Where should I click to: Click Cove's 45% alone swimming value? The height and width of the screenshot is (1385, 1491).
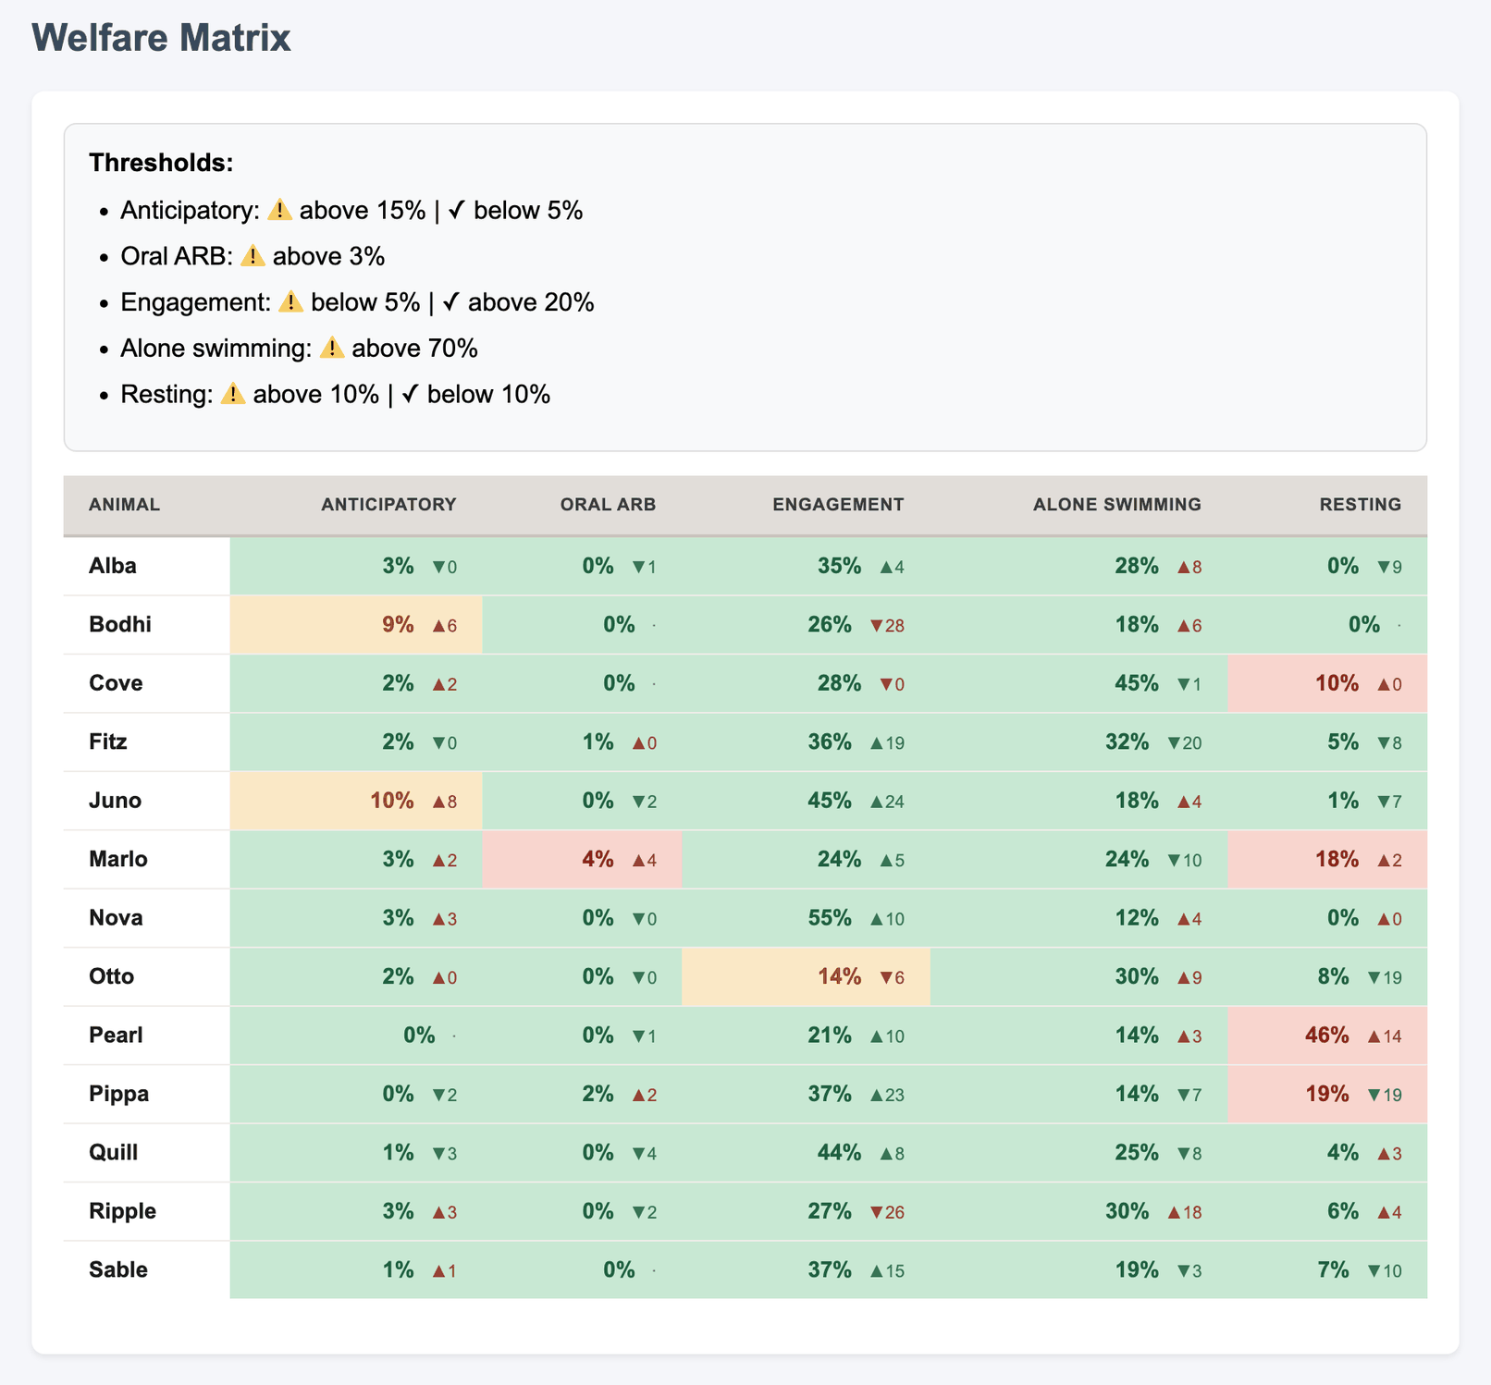click(1137, 683)
